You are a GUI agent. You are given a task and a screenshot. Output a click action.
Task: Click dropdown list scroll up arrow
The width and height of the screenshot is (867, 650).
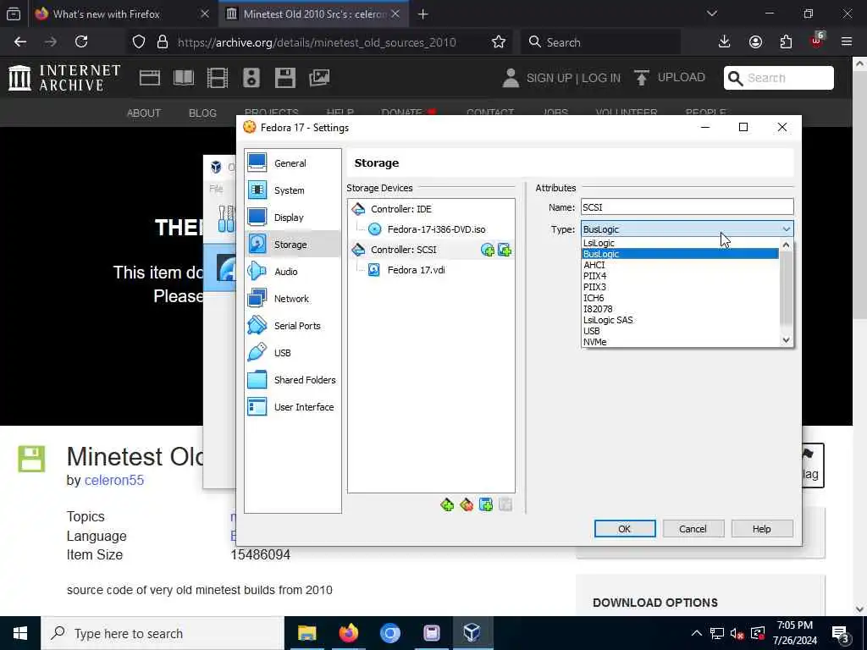pos(787,245)
